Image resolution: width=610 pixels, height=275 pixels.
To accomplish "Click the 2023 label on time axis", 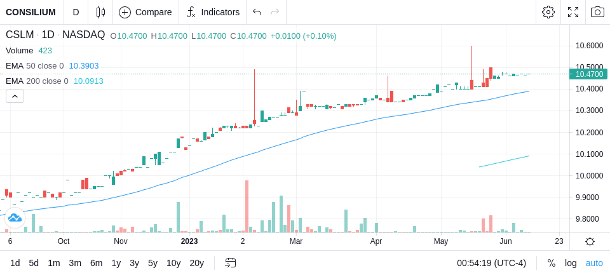I will 189,241.
